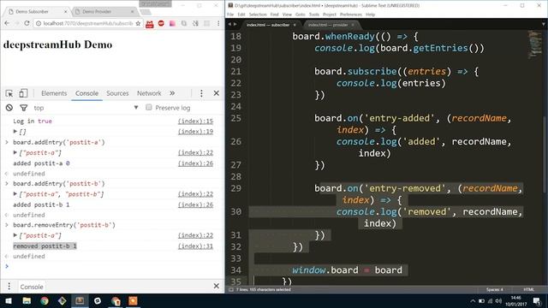The width and height of the screenshot is (548, 308).
Task: Enable the Preserve log checkbox
Action: [149, 107]
